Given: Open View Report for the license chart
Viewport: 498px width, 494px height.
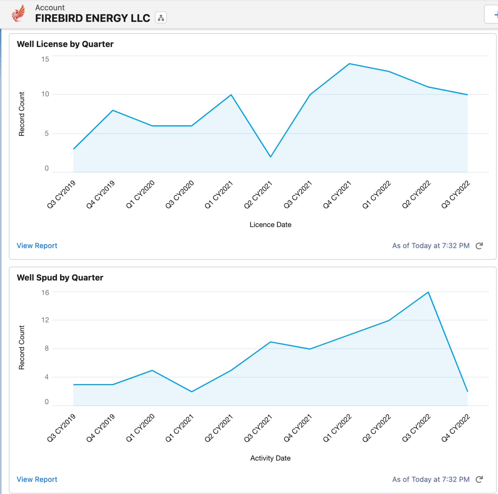Looking at the screenshot, I should point(37,246).
